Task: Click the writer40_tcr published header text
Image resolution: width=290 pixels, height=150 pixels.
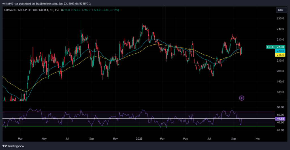Action: [x=46, y=3]
